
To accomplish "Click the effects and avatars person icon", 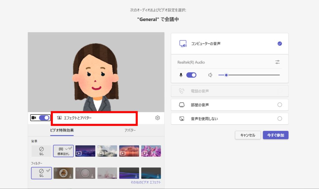I will pyautogui.click(x=59, y=118).
